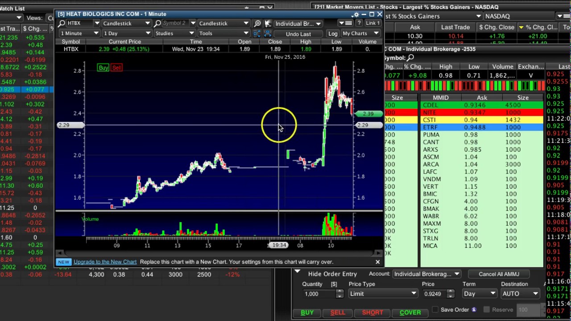
Task: Click the red SELL order button
Action: (x=338, y=313)
